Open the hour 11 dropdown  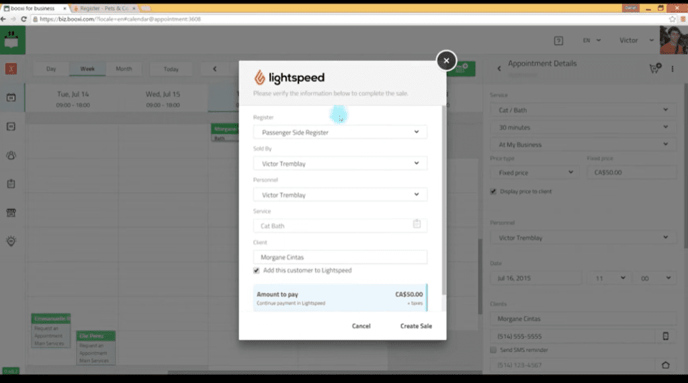point(609,278)
